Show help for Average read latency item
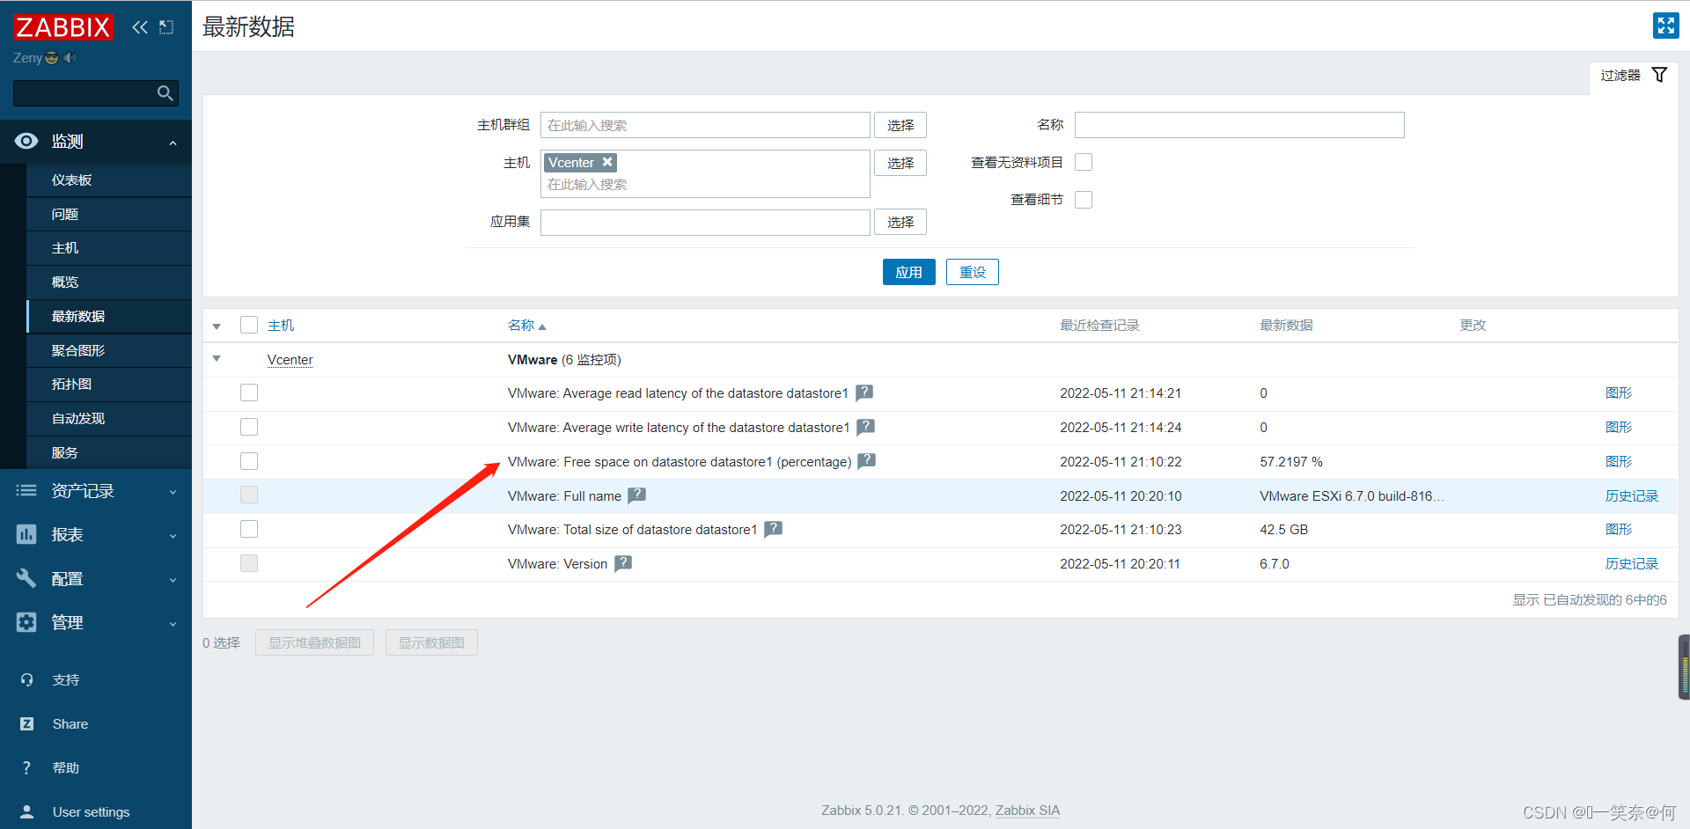The image size is (1690, 829). pos(864,392)
